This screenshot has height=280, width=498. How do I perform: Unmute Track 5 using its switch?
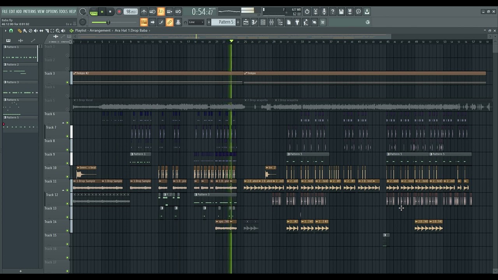coord(67,109)
